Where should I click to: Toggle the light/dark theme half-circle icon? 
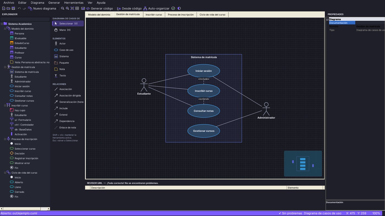[179, 9]
